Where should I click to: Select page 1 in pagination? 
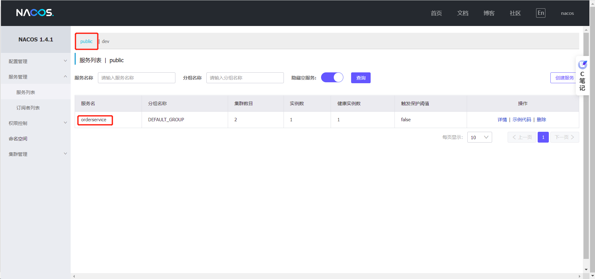coord(543,137)
